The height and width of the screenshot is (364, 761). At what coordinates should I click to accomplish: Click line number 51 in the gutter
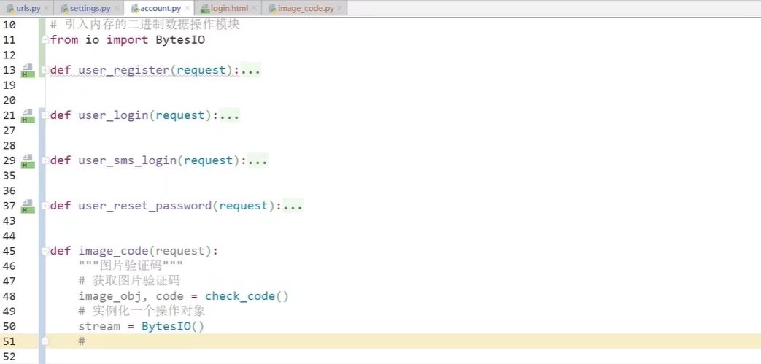click(9, 341)
